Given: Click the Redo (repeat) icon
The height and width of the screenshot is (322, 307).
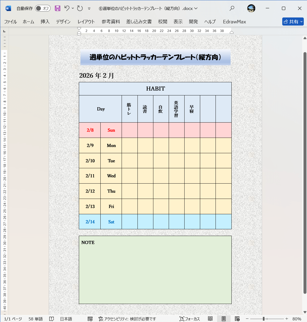Looking at the screenshot, I should click(80, 8).
